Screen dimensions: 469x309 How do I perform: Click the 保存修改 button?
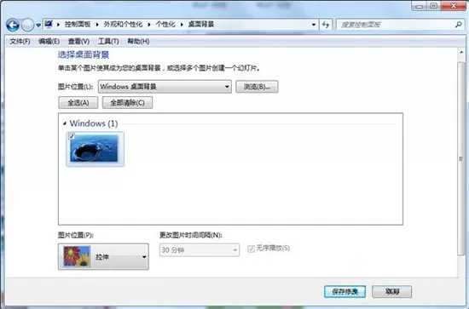[x=345, y=292]
